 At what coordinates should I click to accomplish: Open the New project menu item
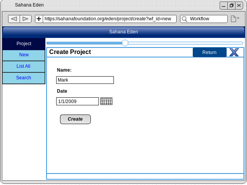(x=24, y=55)
